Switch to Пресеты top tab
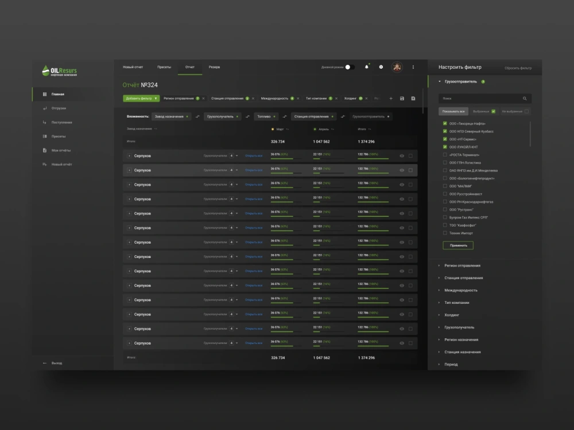 tap(164, 67)
